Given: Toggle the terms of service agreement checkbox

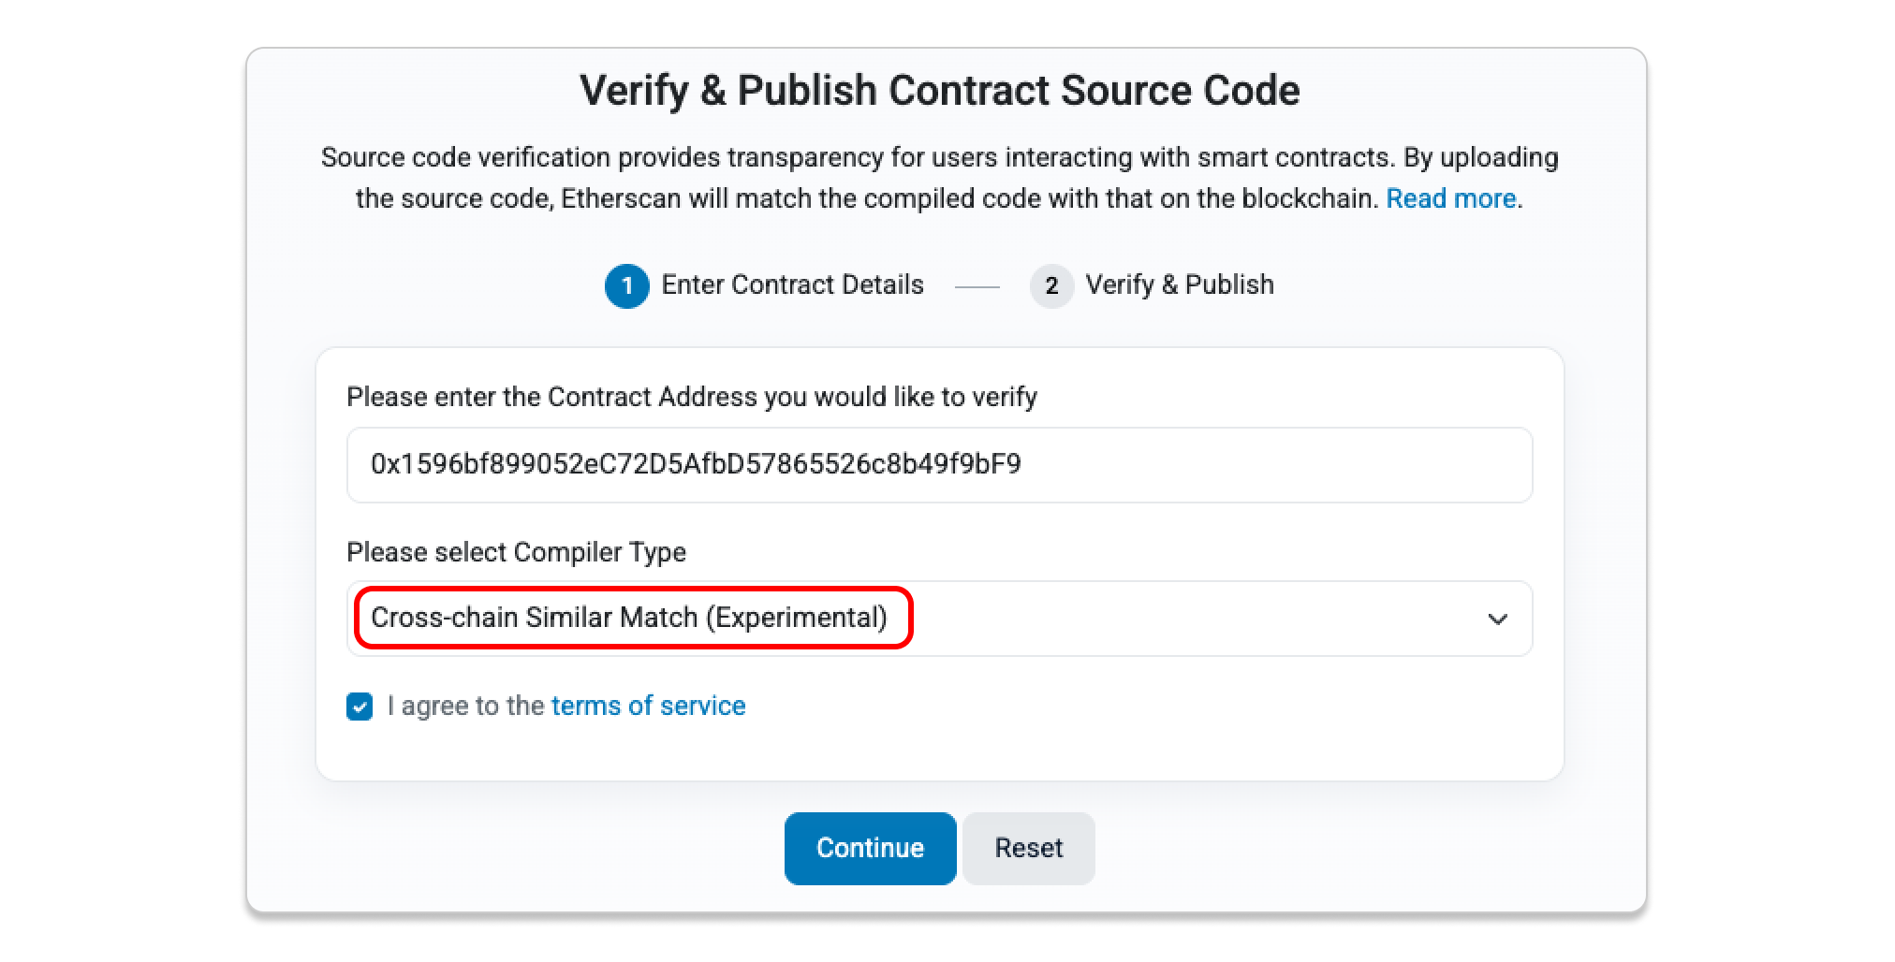Looking at the screenshot, I should [x=360, y=707].
